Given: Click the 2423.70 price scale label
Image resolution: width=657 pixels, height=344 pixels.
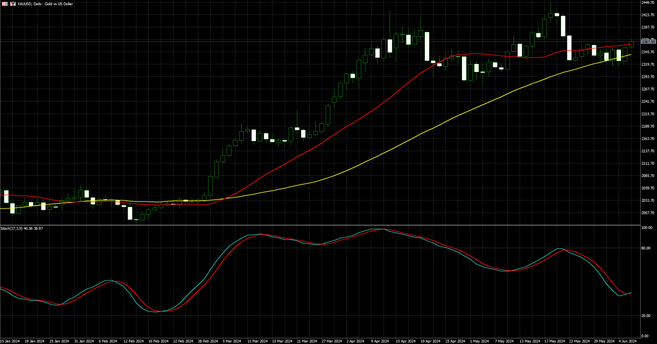Looking at the screenshot, I should 648,15.
